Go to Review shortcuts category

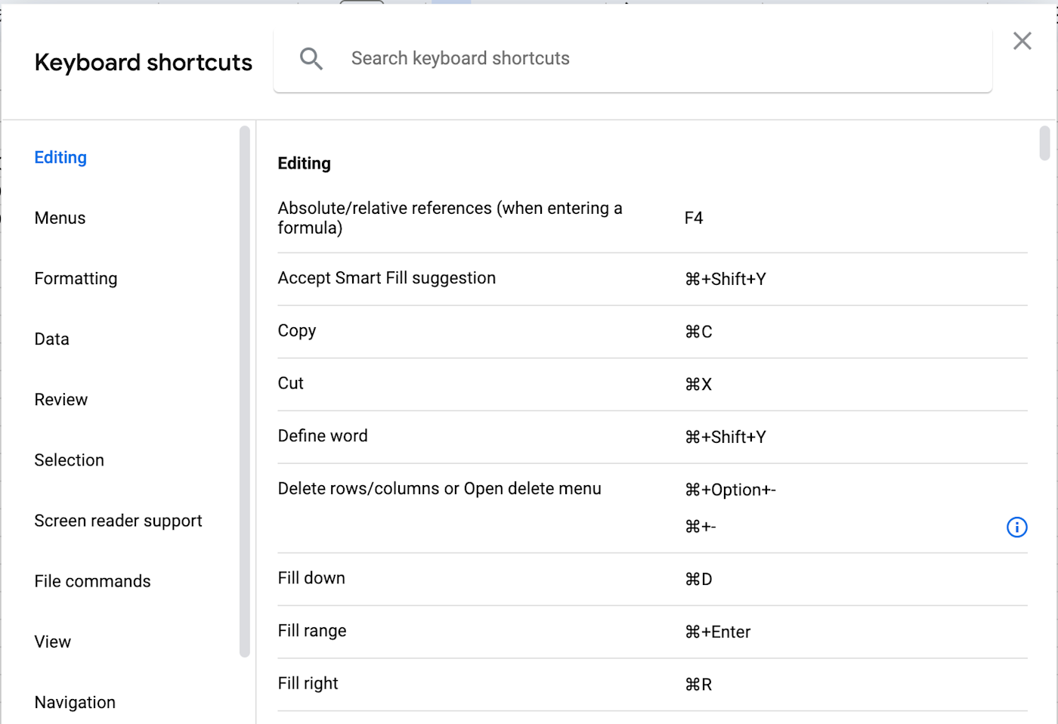(60, 399)
